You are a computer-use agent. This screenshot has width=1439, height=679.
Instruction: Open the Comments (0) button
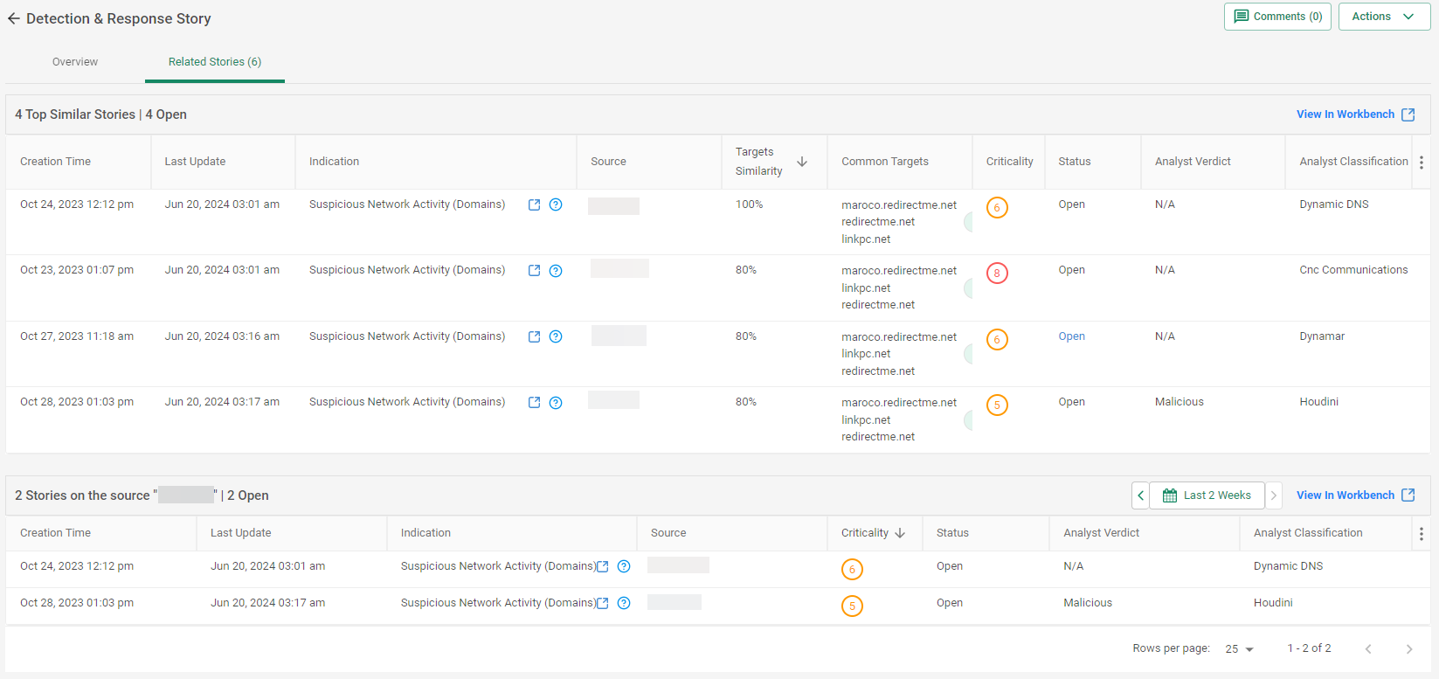1277,17
